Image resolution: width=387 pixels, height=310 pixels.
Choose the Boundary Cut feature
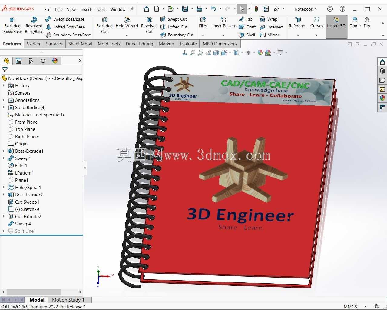(x=177, y=35)
